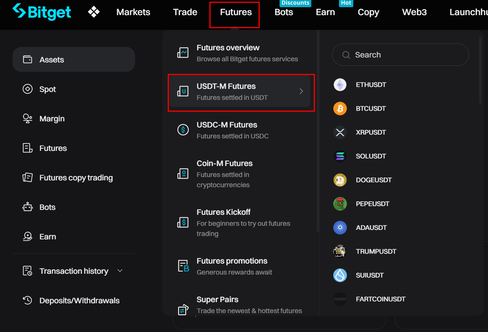The image size is (488, 332).
Task: Click the Assets wallet icon in sidebar
Action: 28,59
